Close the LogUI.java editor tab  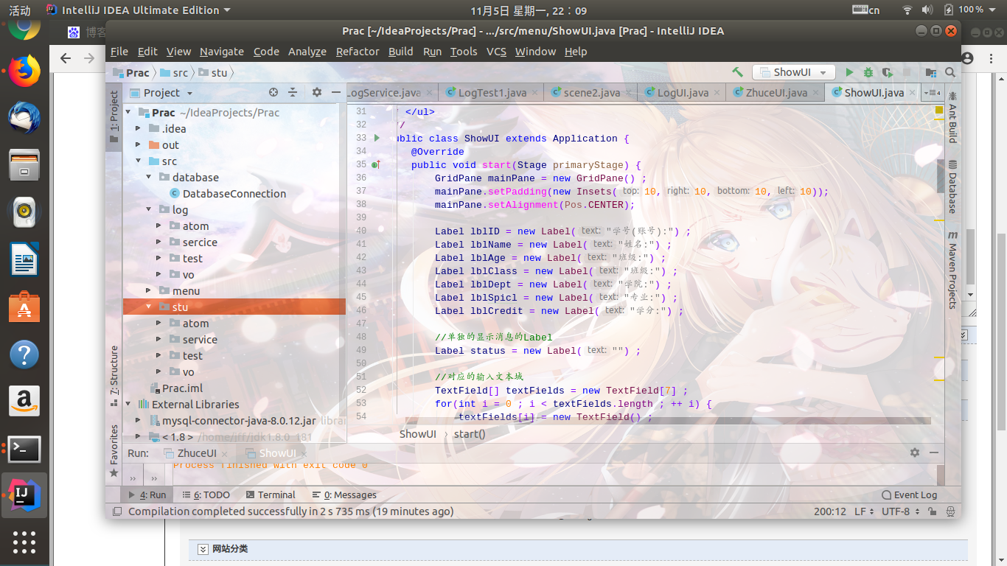click(717, 93)
